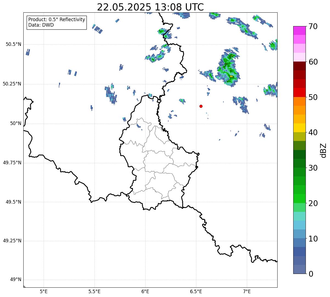Click the 6°E longitude label
The width and height of the screenshot is (330, 297).
pos(145,291)
